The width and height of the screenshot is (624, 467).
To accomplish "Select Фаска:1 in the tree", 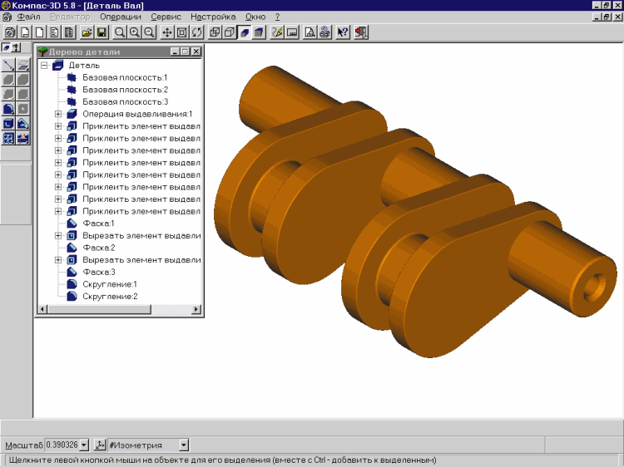I will pos(98,224).
